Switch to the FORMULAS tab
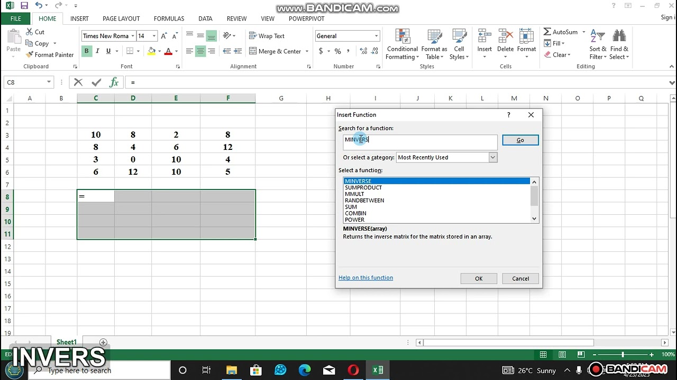 pos(169,18)
